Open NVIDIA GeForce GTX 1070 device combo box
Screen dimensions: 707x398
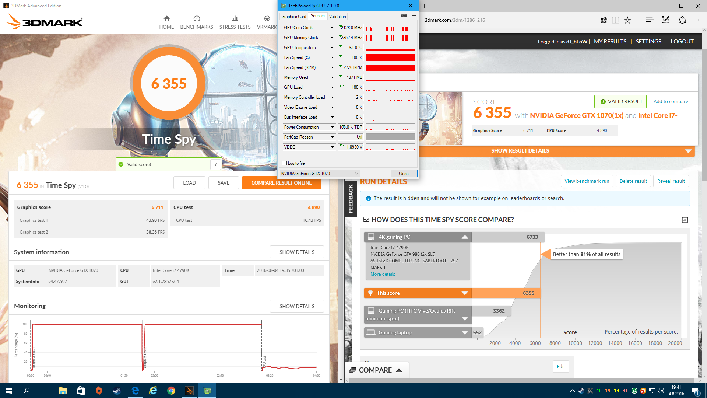point(320,174)
